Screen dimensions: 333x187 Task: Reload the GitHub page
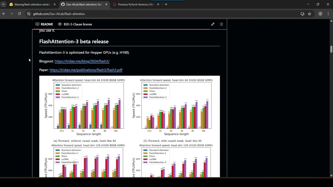19,14
